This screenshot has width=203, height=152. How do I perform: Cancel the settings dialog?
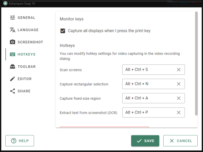[x=180, y=141]
